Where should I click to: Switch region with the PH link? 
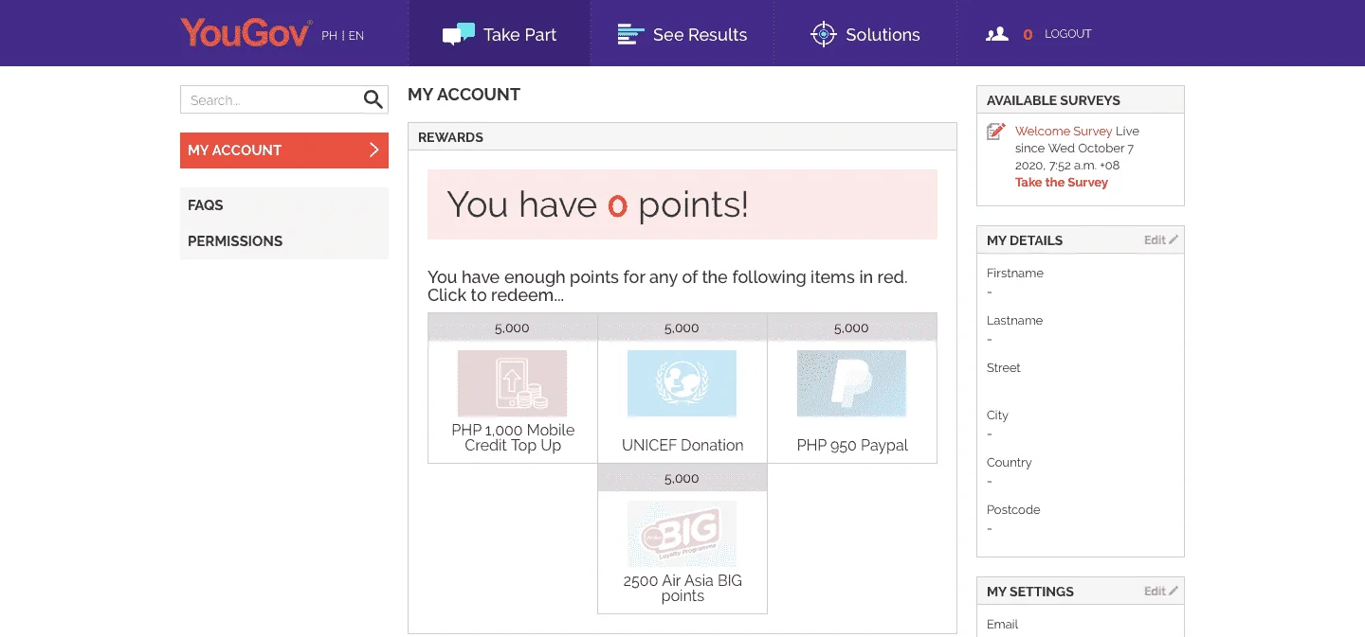329,36
